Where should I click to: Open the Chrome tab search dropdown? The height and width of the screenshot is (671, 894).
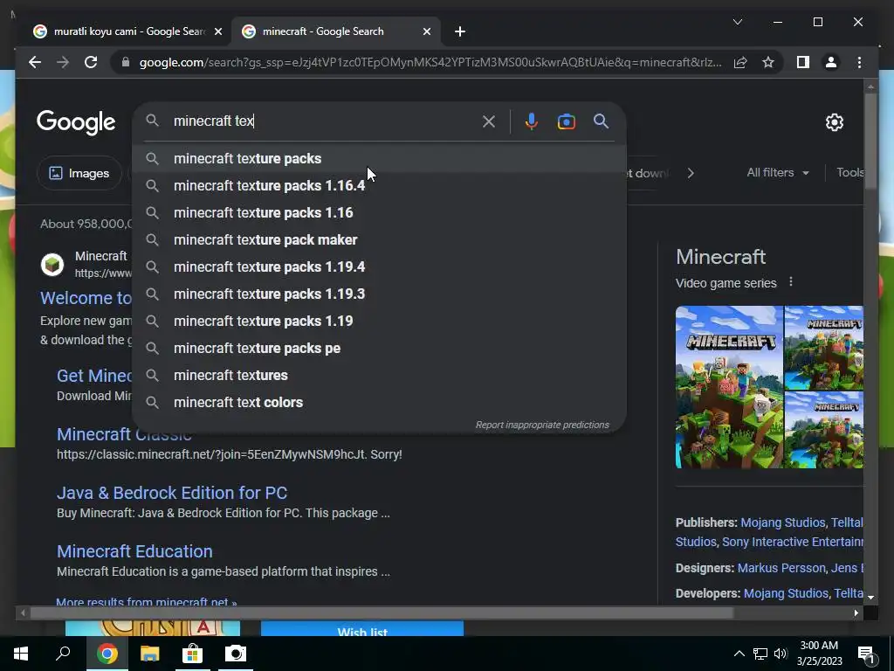pyautogui.click(x=737, y=22)
